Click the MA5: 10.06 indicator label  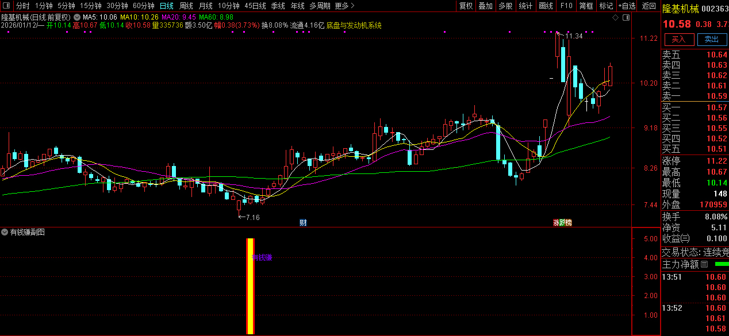pos(100,17)
